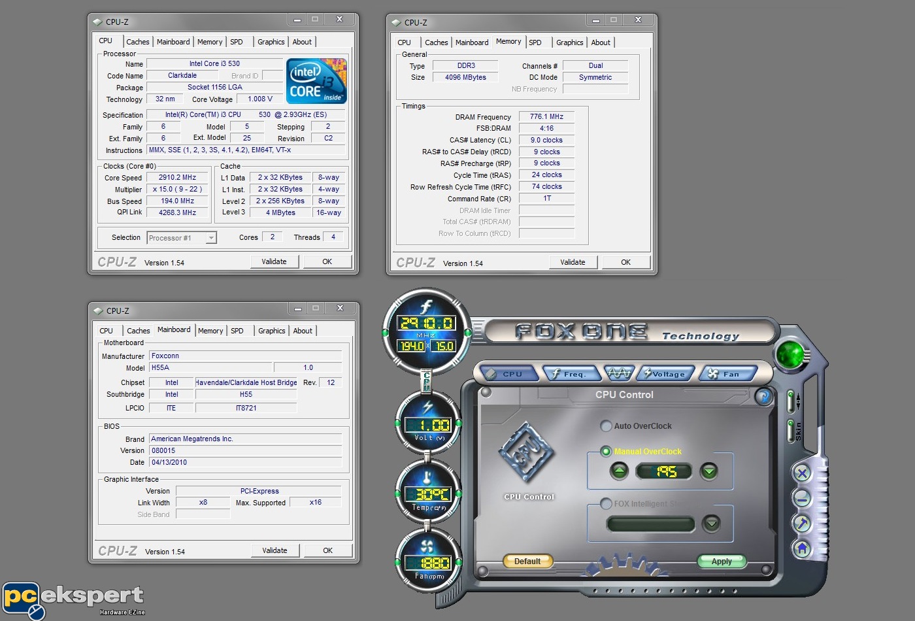Toggle the Skin switch on Fox One
The height and width of the screenshot is (621, 915).
tap(791, 431)
